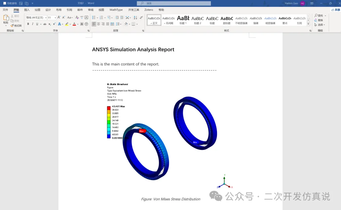Toggle the character border icon
The image size is (341, 210).
[x=86, y=18]
